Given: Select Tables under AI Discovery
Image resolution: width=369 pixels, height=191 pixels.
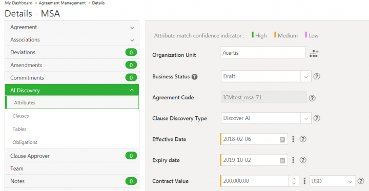Looking at the screenshot, I should (x=19, y=129).
